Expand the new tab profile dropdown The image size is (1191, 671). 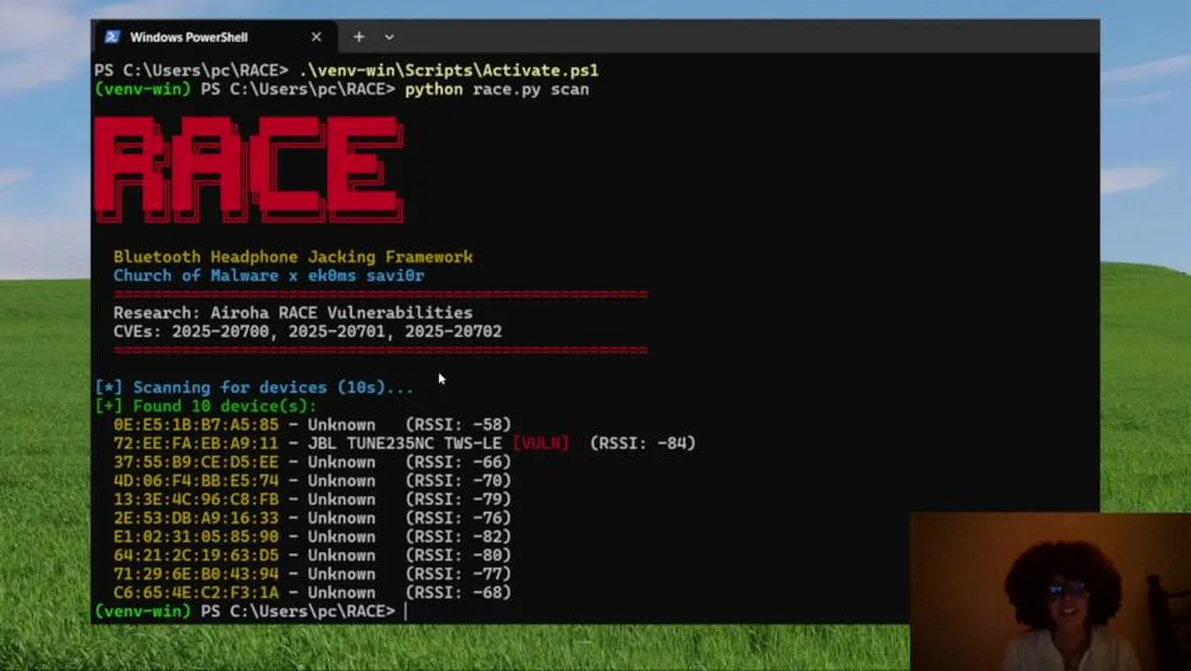pos(389,37)
